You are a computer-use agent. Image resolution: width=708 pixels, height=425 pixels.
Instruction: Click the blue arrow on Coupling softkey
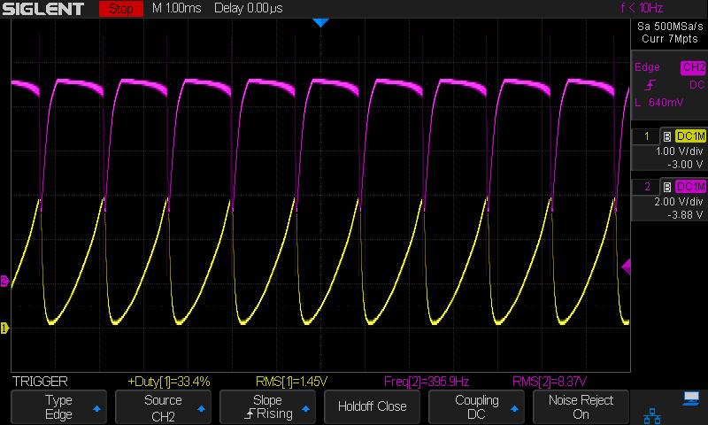click(514, 409)
